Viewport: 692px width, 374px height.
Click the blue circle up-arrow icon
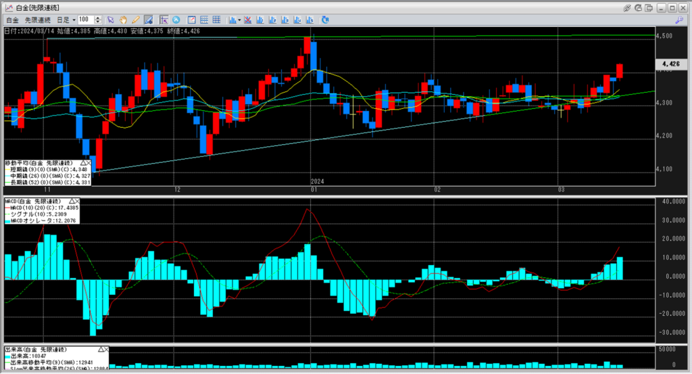[176, 20]
